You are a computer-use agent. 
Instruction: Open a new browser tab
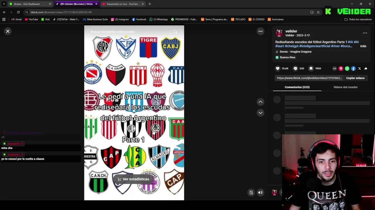point(150,4)
